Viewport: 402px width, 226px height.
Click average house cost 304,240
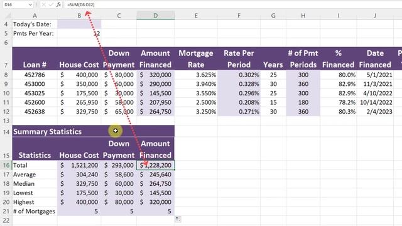(79, 175)
